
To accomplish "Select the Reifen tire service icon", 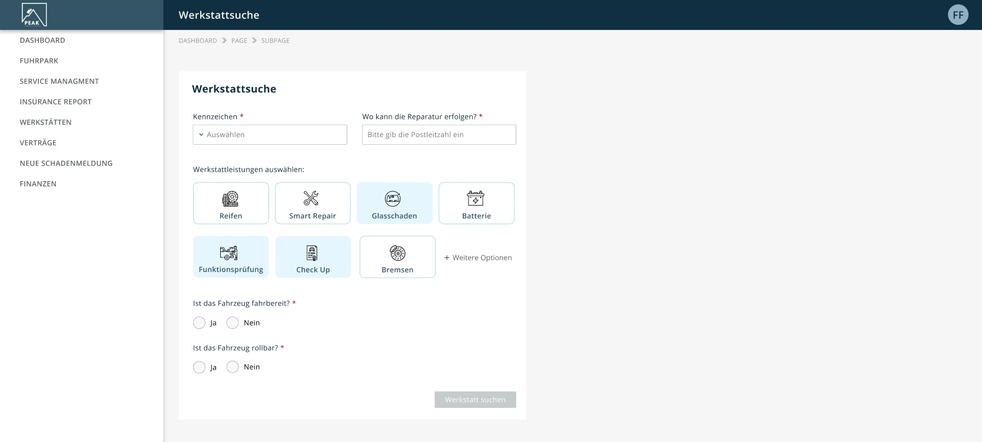I will pyautogui.click(x=230, y=198).
